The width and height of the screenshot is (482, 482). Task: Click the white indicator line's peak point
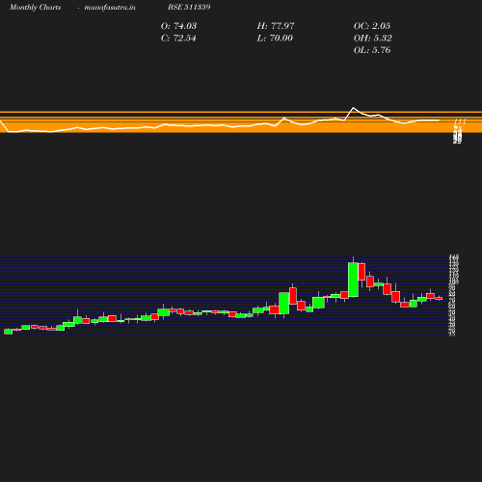click(354, 108)
